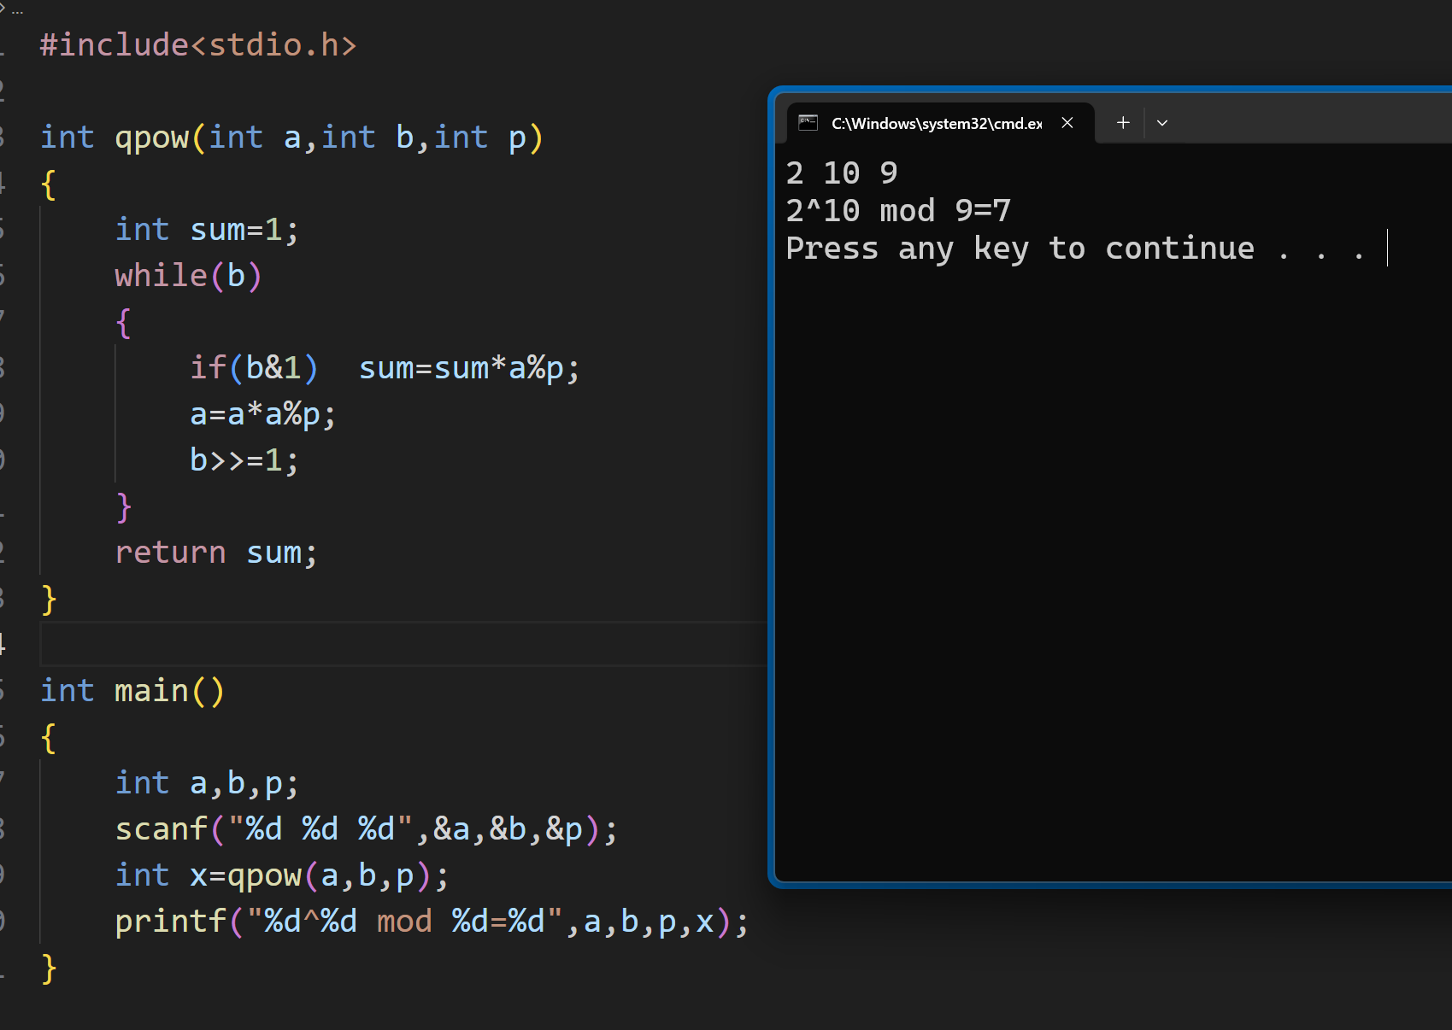Close the cmd.exe terminal tab
Image resolution: width=1452 pixels, height=1030 pixels.
(1067, 123)
